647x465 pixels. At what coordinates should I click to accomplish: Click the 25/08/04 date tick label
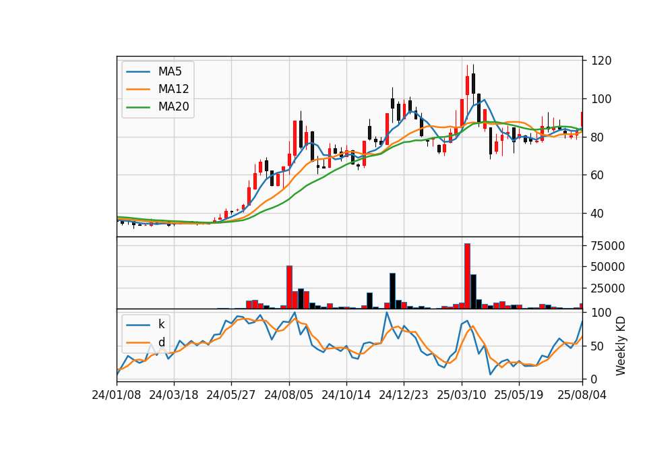(582, 396)
